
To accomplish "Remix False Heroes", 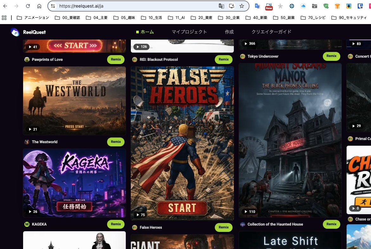I will coord(224,227).
